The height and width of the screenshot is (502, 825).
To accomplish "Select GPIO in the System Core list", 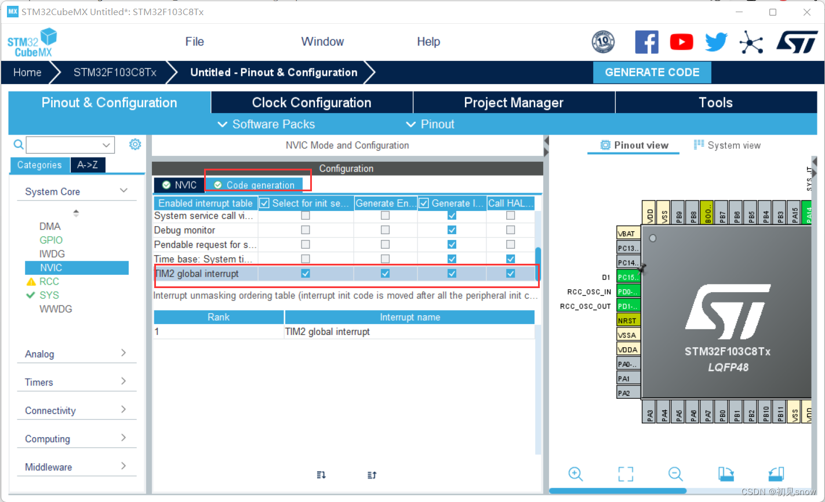I will coord(51,240).
